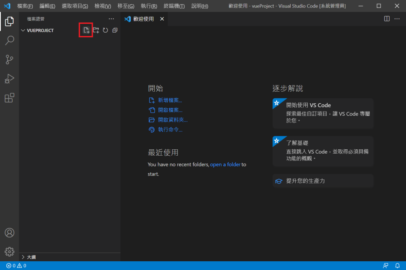
Task: Split the editor to the right
Action: point(387,19)
